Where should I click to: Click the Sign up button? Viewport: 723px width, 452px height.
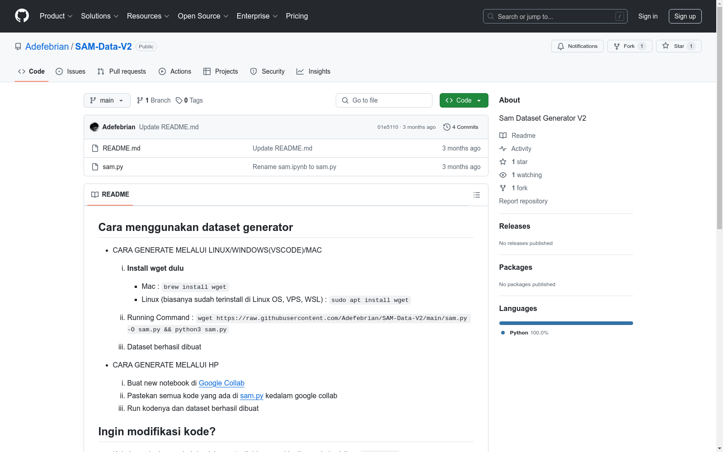(685, 16)
